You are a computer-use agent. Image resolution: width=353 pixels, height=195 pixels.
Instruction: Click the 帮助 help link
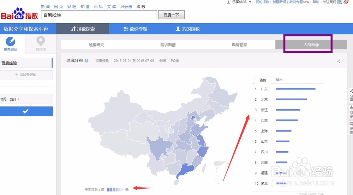(x=316, y=2)
